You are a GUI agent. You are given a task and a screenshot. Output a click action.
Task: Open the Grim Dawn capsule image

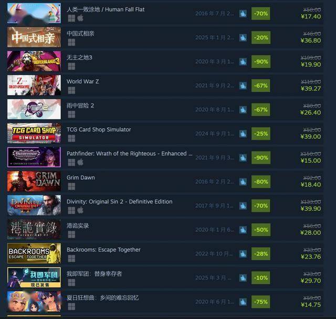[x=34, y=181]
